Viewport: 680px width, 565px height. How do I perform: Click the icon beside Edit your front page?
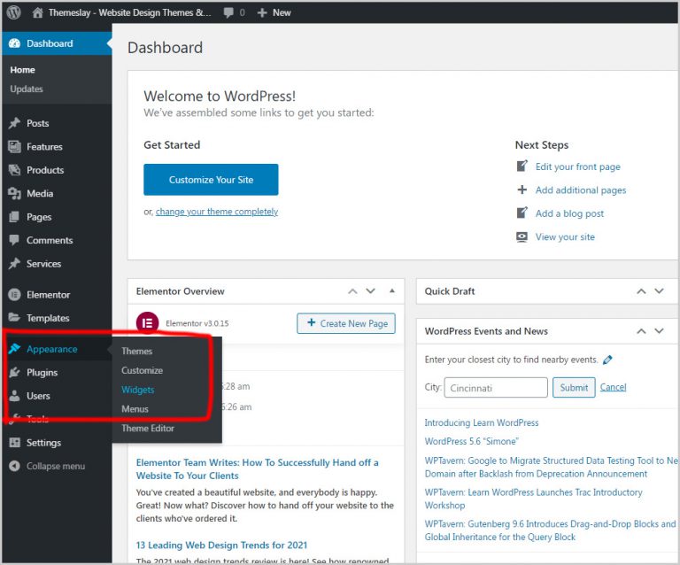(522, 166)
